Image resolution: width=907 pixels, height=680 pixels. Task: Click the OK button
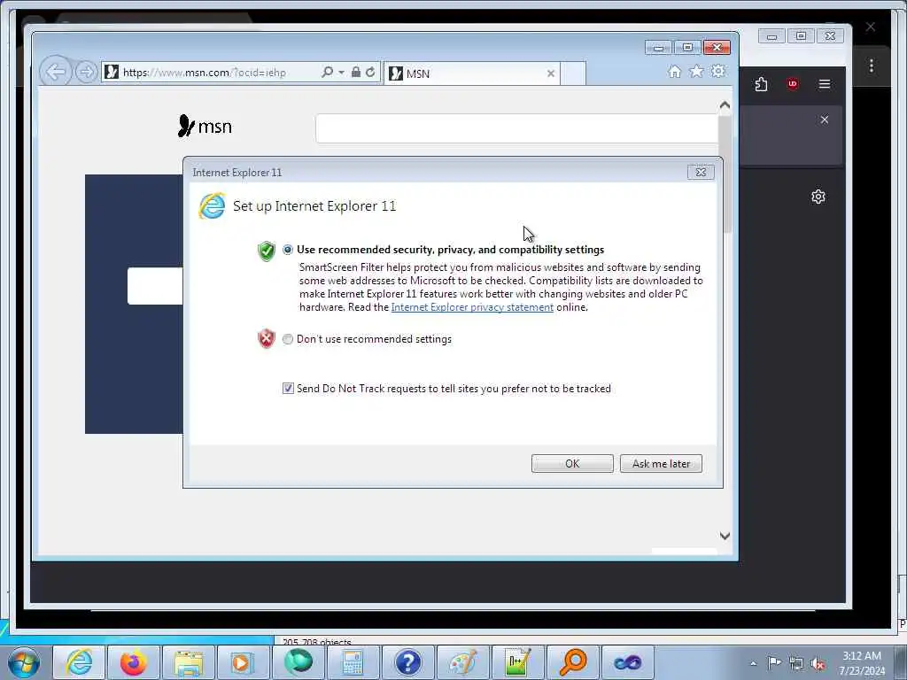point(572,464)
